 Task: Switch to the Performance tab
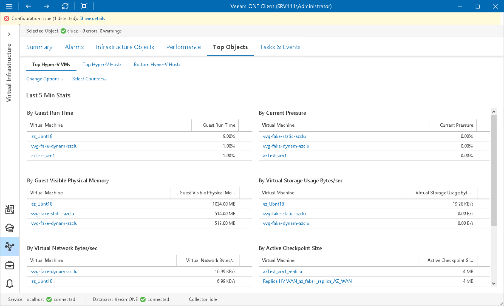pos(183,47)
